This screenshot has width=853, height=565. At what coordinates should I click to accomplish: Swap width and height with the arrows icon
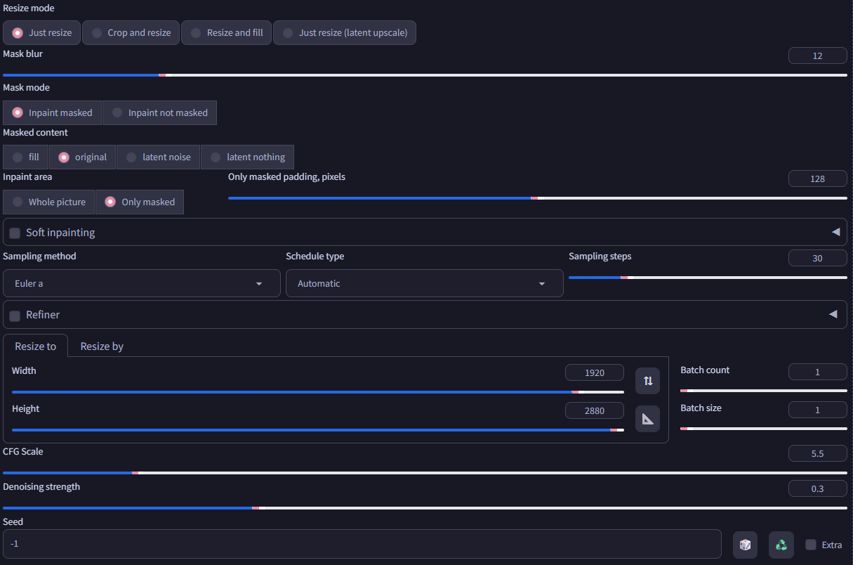[647, 380]
